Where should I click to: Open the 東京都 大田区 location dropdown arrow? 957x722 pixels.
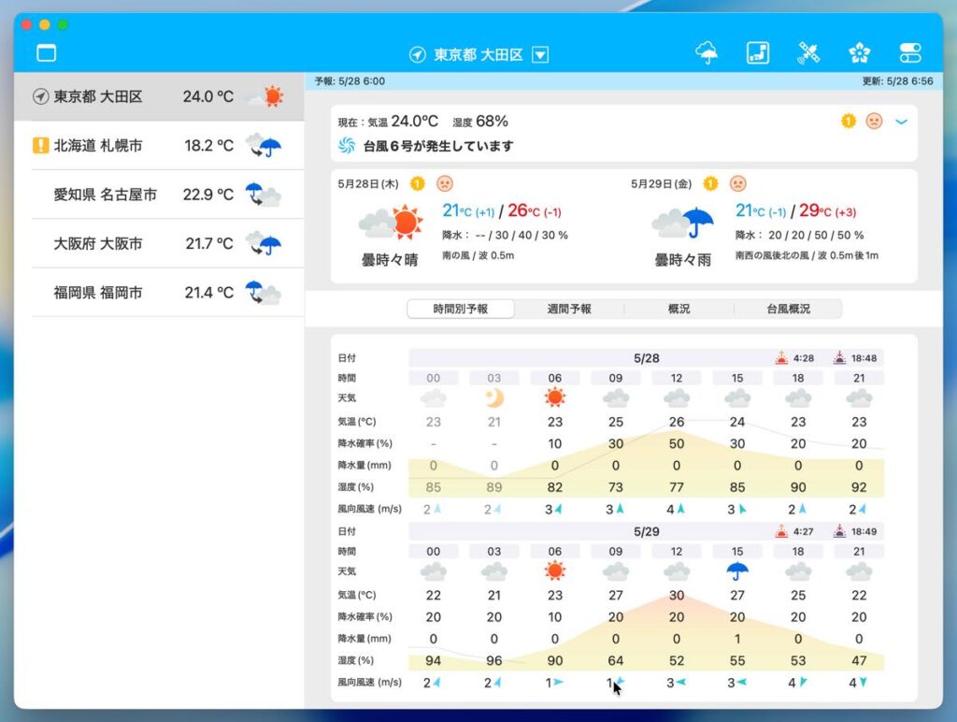click(540, 55)
